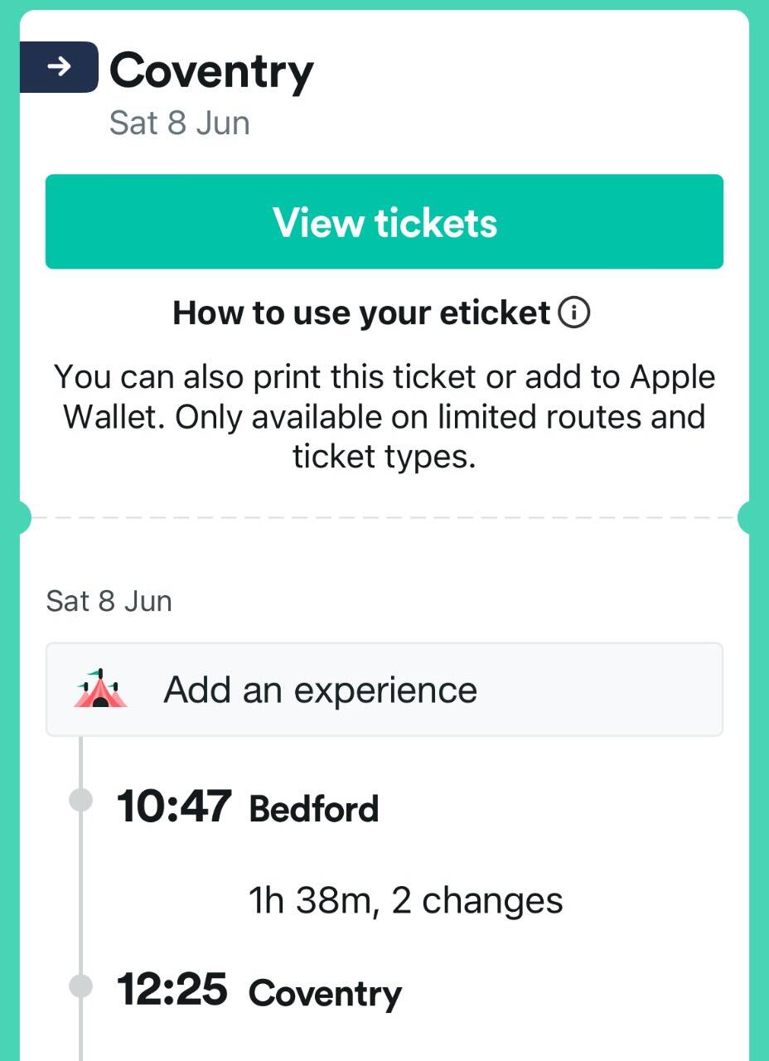
Task: Tap the Bedford station name
Action: (x=314, y=809)
